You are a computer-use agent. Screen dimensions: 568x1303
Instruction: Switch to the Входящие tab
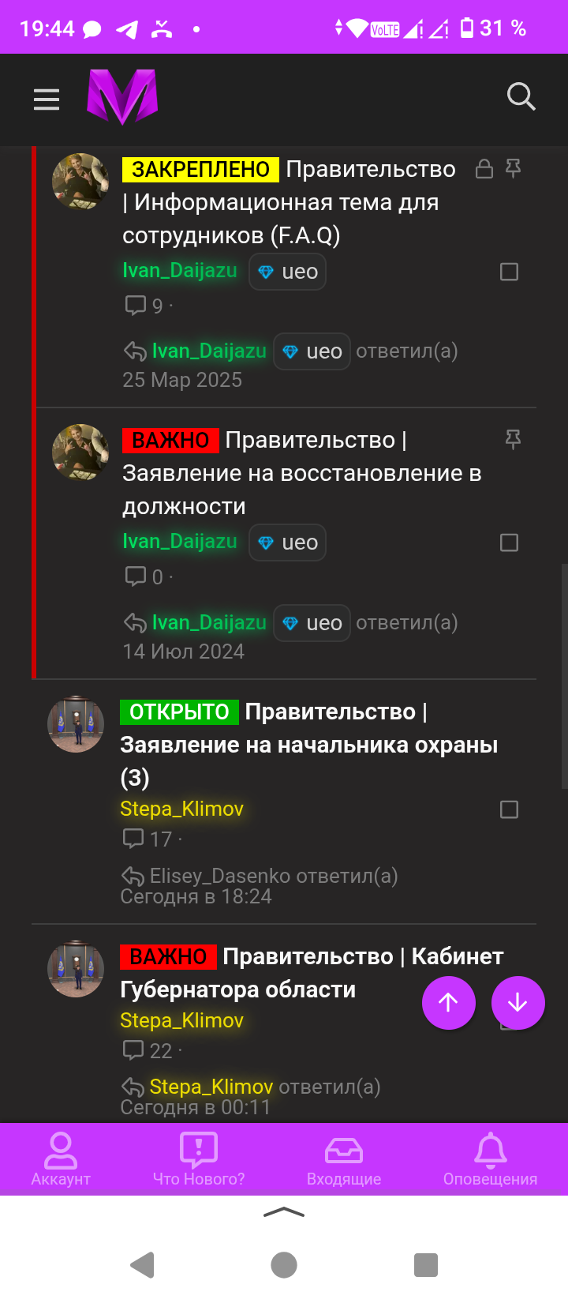344,1159
